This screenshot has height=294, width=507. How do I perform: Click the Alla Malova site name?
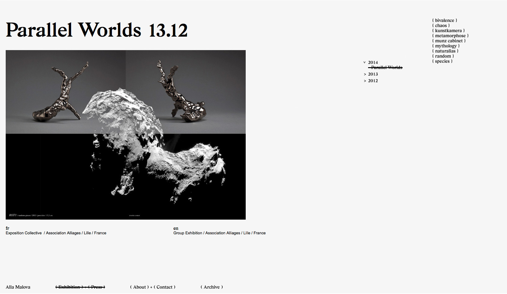point(18,287)
